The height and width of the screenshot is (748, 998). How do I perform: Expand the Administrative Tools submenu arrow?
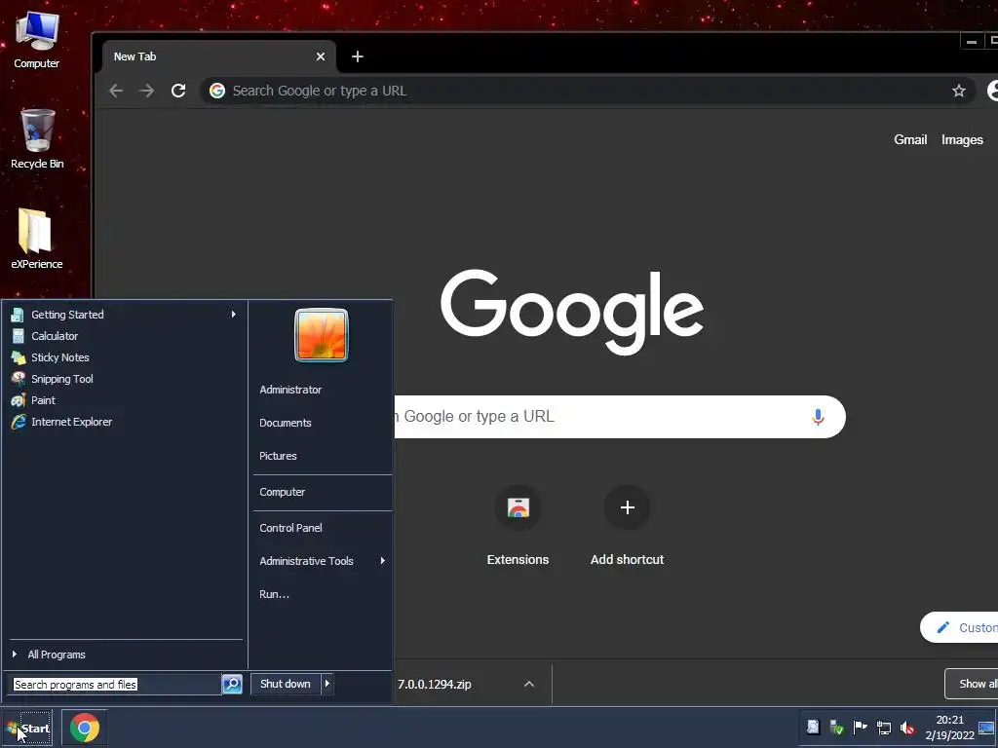pyautogui.click(x=382, y=561)
